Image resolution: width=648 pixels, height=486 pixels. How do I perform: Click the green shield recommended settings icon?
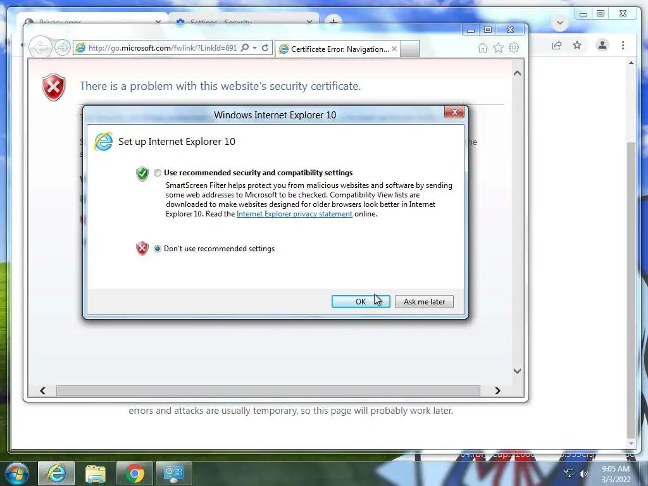pos(142,173)
